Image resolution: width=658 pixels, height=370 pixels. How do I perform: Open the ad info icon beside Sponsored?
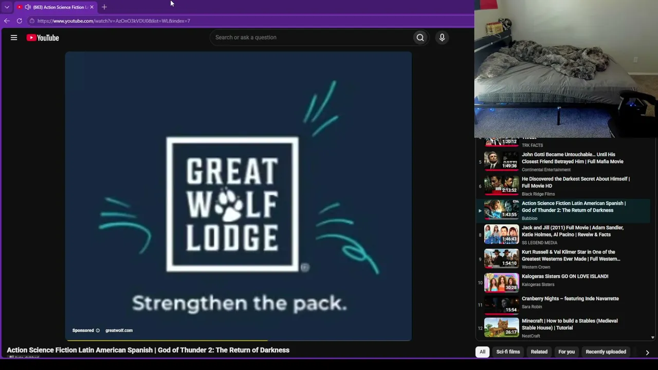98,330
